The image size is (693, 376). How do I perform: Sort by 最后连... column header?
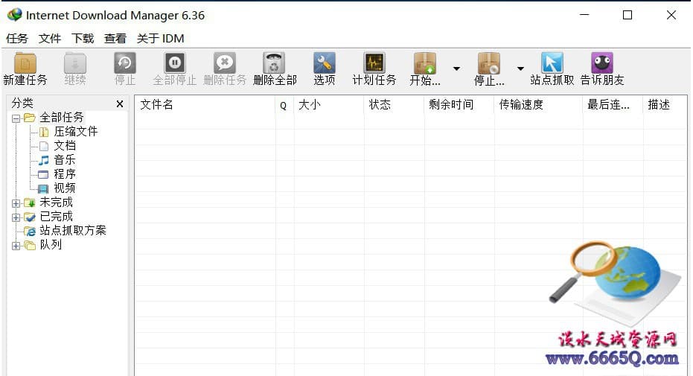click(613, 105)
